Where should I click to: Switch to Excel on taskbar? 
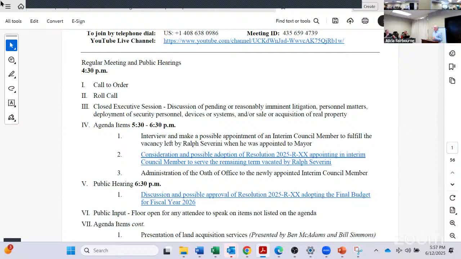pyautogui.click(x=215, y=250)
